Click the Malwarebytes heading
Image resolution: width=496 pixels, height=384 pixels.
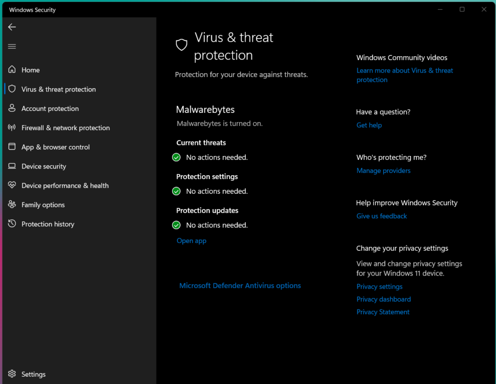click(205, 109)
